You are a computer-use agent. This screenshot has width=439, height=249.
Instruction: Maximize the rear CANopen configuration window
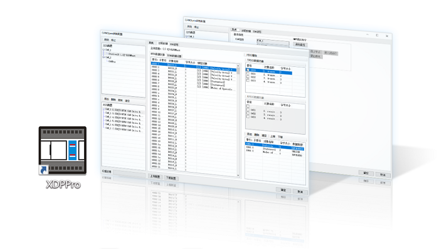pyautogui.click(x=377, y=35)
